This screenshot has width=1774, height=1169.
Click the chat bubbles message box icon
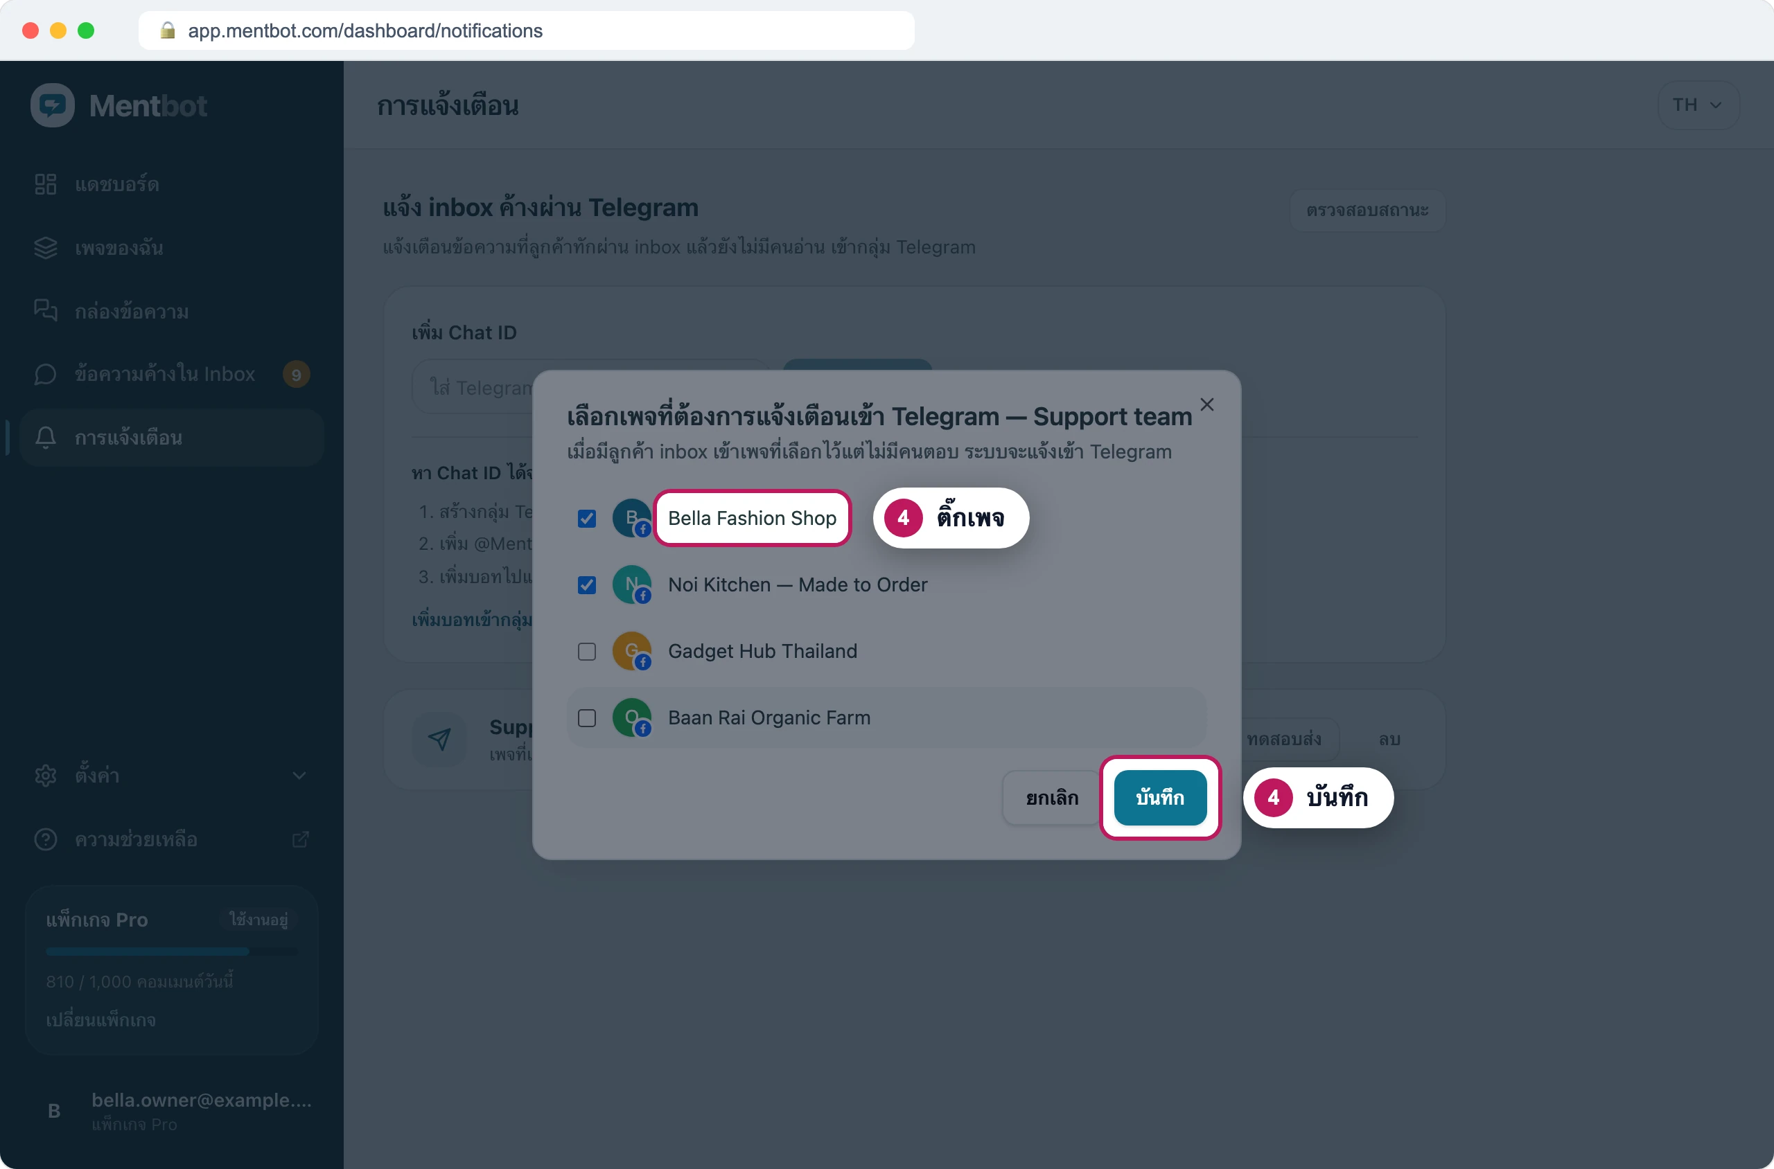(x=46, y=311)
